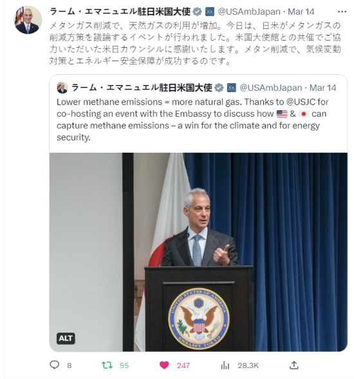This screenshot has width=354, height=379.
Task: Open the quoted tweet's @USAmbJapan handle
Action: pos(271,88)
